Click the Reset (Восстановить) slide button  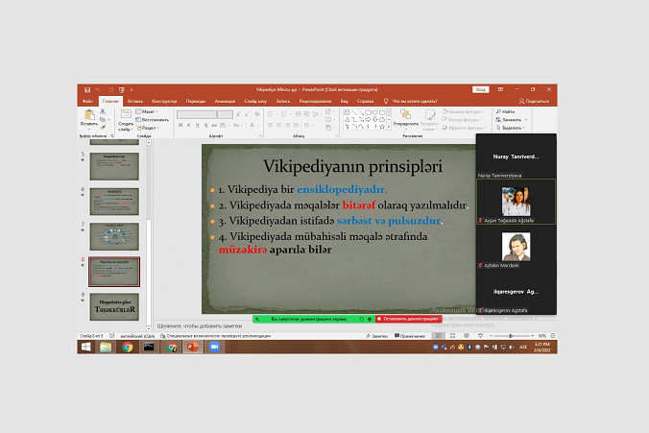click(152, 120)
